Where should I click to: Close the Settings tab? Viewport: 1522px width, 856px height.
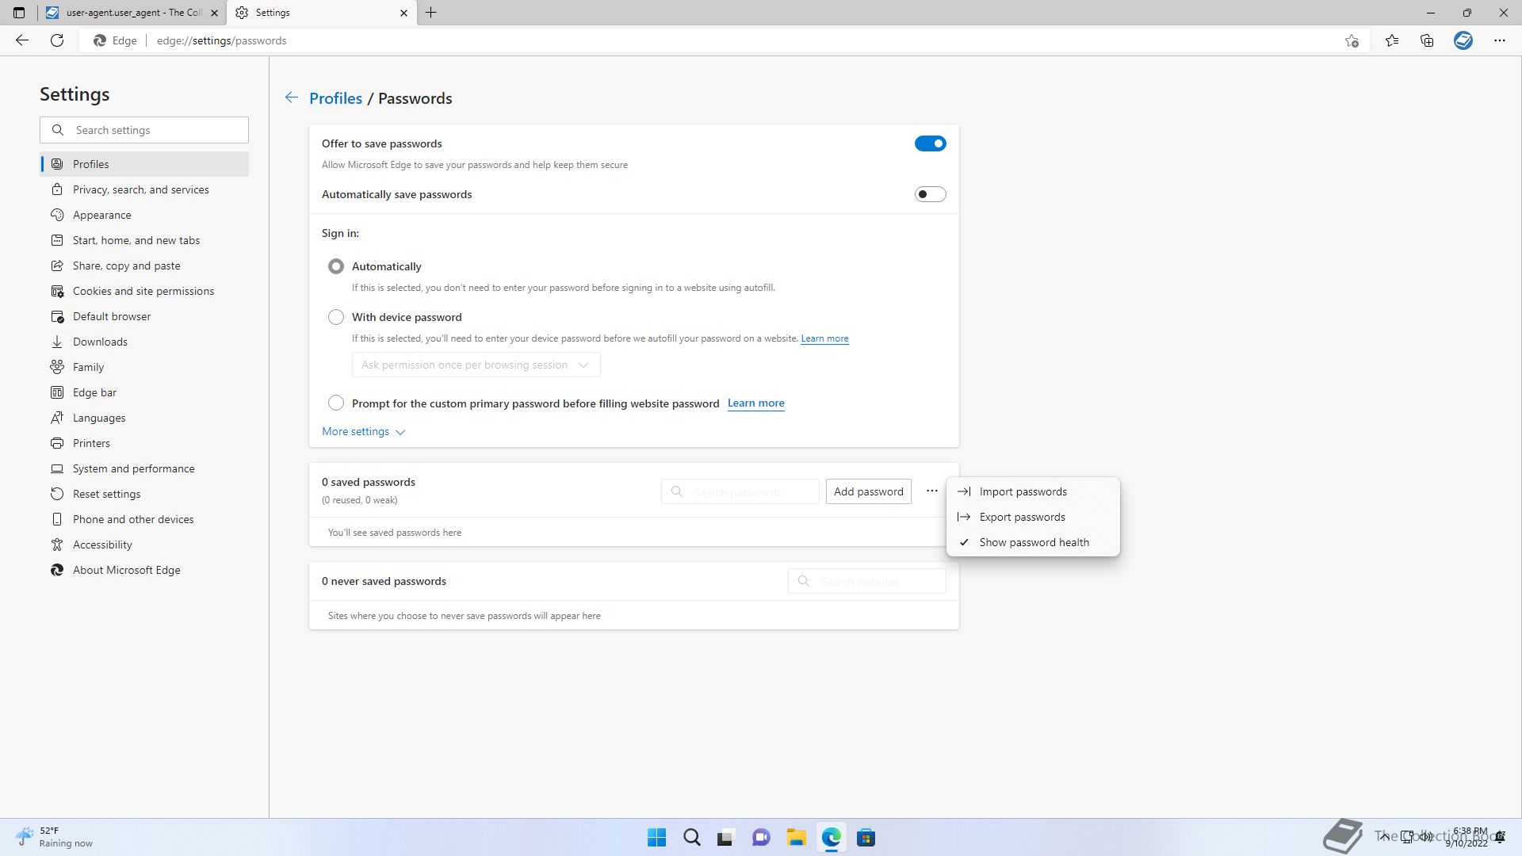(403, 13)
